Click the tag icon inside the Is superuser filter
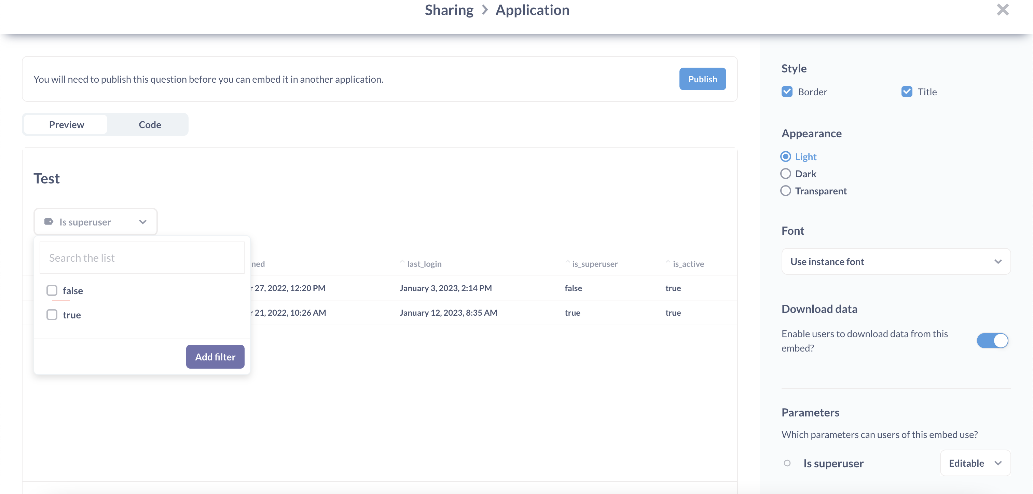Screen dimensions: 1033x494 (x=49, y=221)
